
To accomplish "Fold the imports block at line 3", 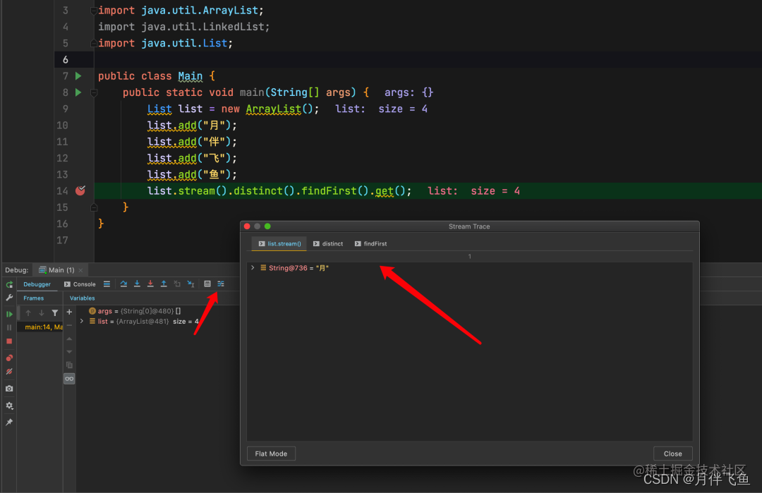I will coord(94,11).
